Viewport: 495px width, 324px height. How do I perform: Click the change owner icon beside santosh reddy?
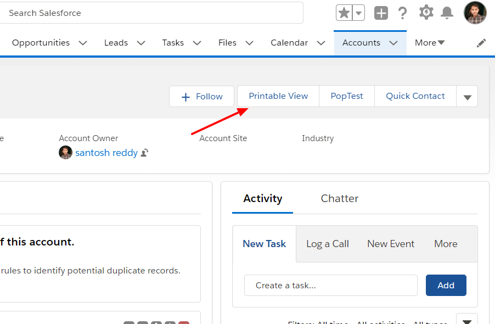[x=144, y=153]
